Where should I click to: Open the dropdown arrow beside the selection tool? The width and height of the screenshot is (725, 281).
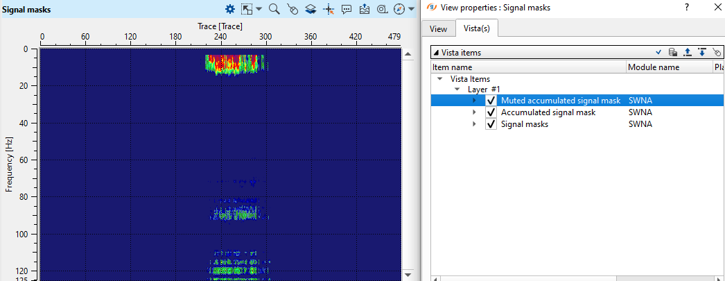(259, 9)
